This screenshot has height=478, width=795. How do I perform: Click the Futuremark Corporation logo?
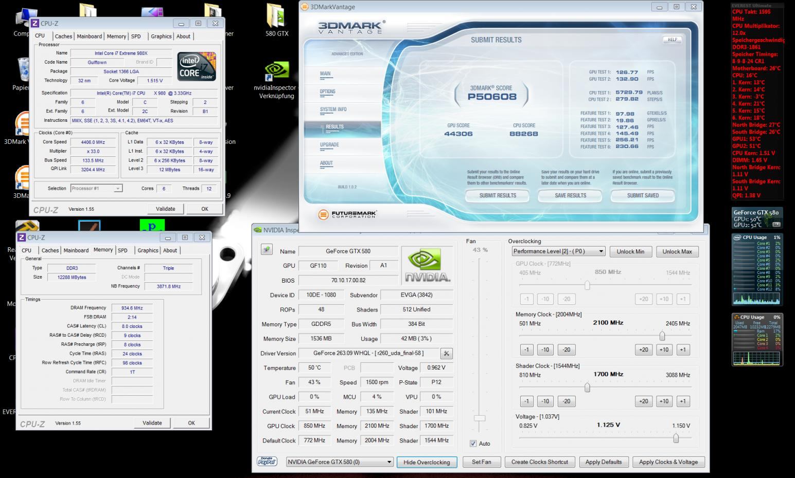click(348, 214)
